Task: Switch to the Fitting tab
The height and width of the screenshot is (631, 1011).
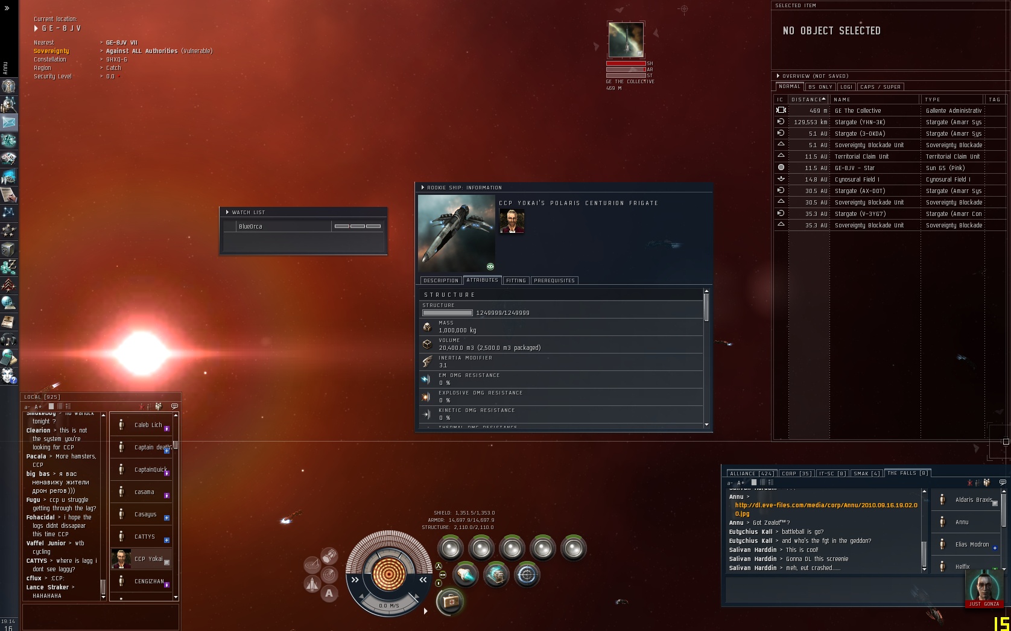Action: coord(516,281)
